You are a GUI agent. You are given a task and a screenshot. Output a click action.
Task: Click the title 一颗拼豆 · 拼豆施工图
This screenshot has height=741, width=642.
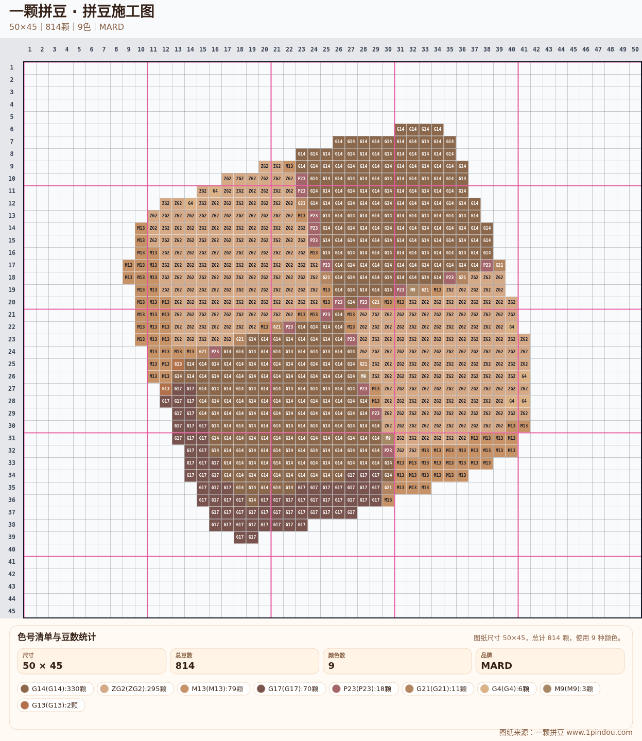tap(82, 11)
